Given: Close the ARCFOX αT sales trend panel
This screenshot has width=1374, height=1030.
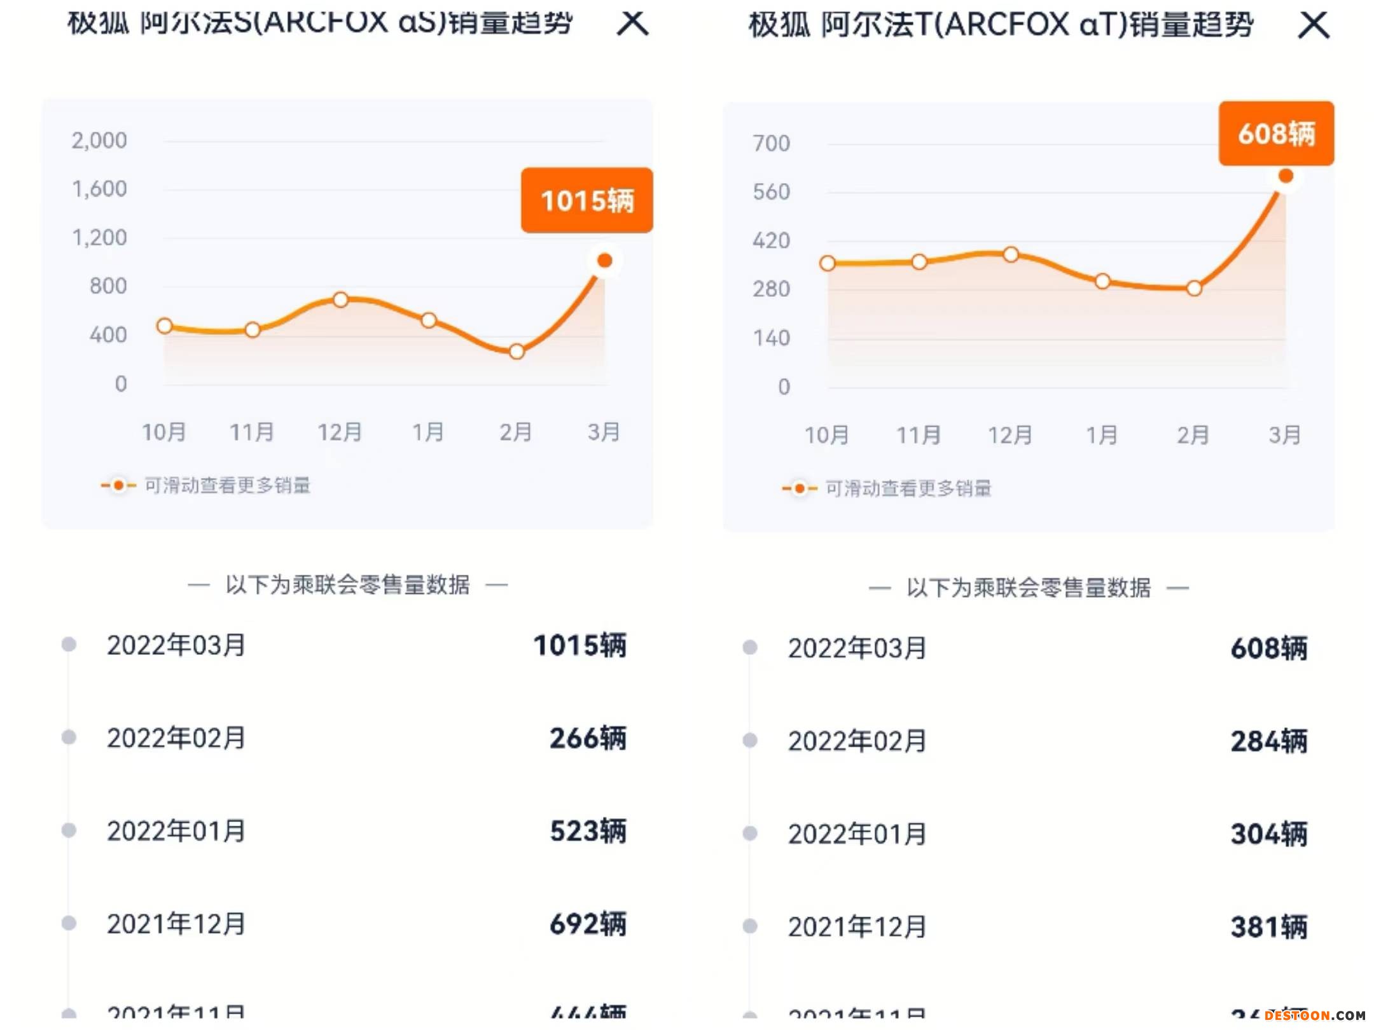Looking at the screenshot, I should pos(1314,25).
